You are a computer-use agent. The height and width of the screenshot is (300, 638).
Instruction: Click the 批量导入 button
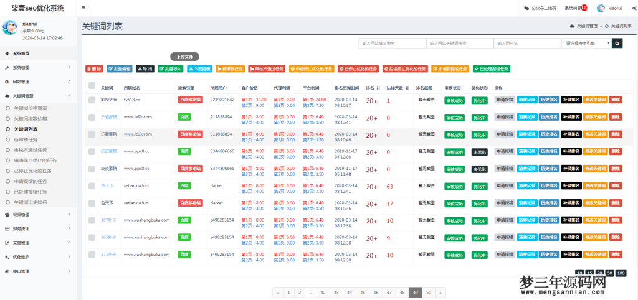[x=171, y=69]
